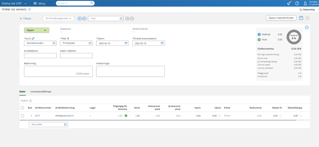The width and height of the screenshot is (319, 147).
Task: Open calendar for Datum field
Action: [126, 43]
